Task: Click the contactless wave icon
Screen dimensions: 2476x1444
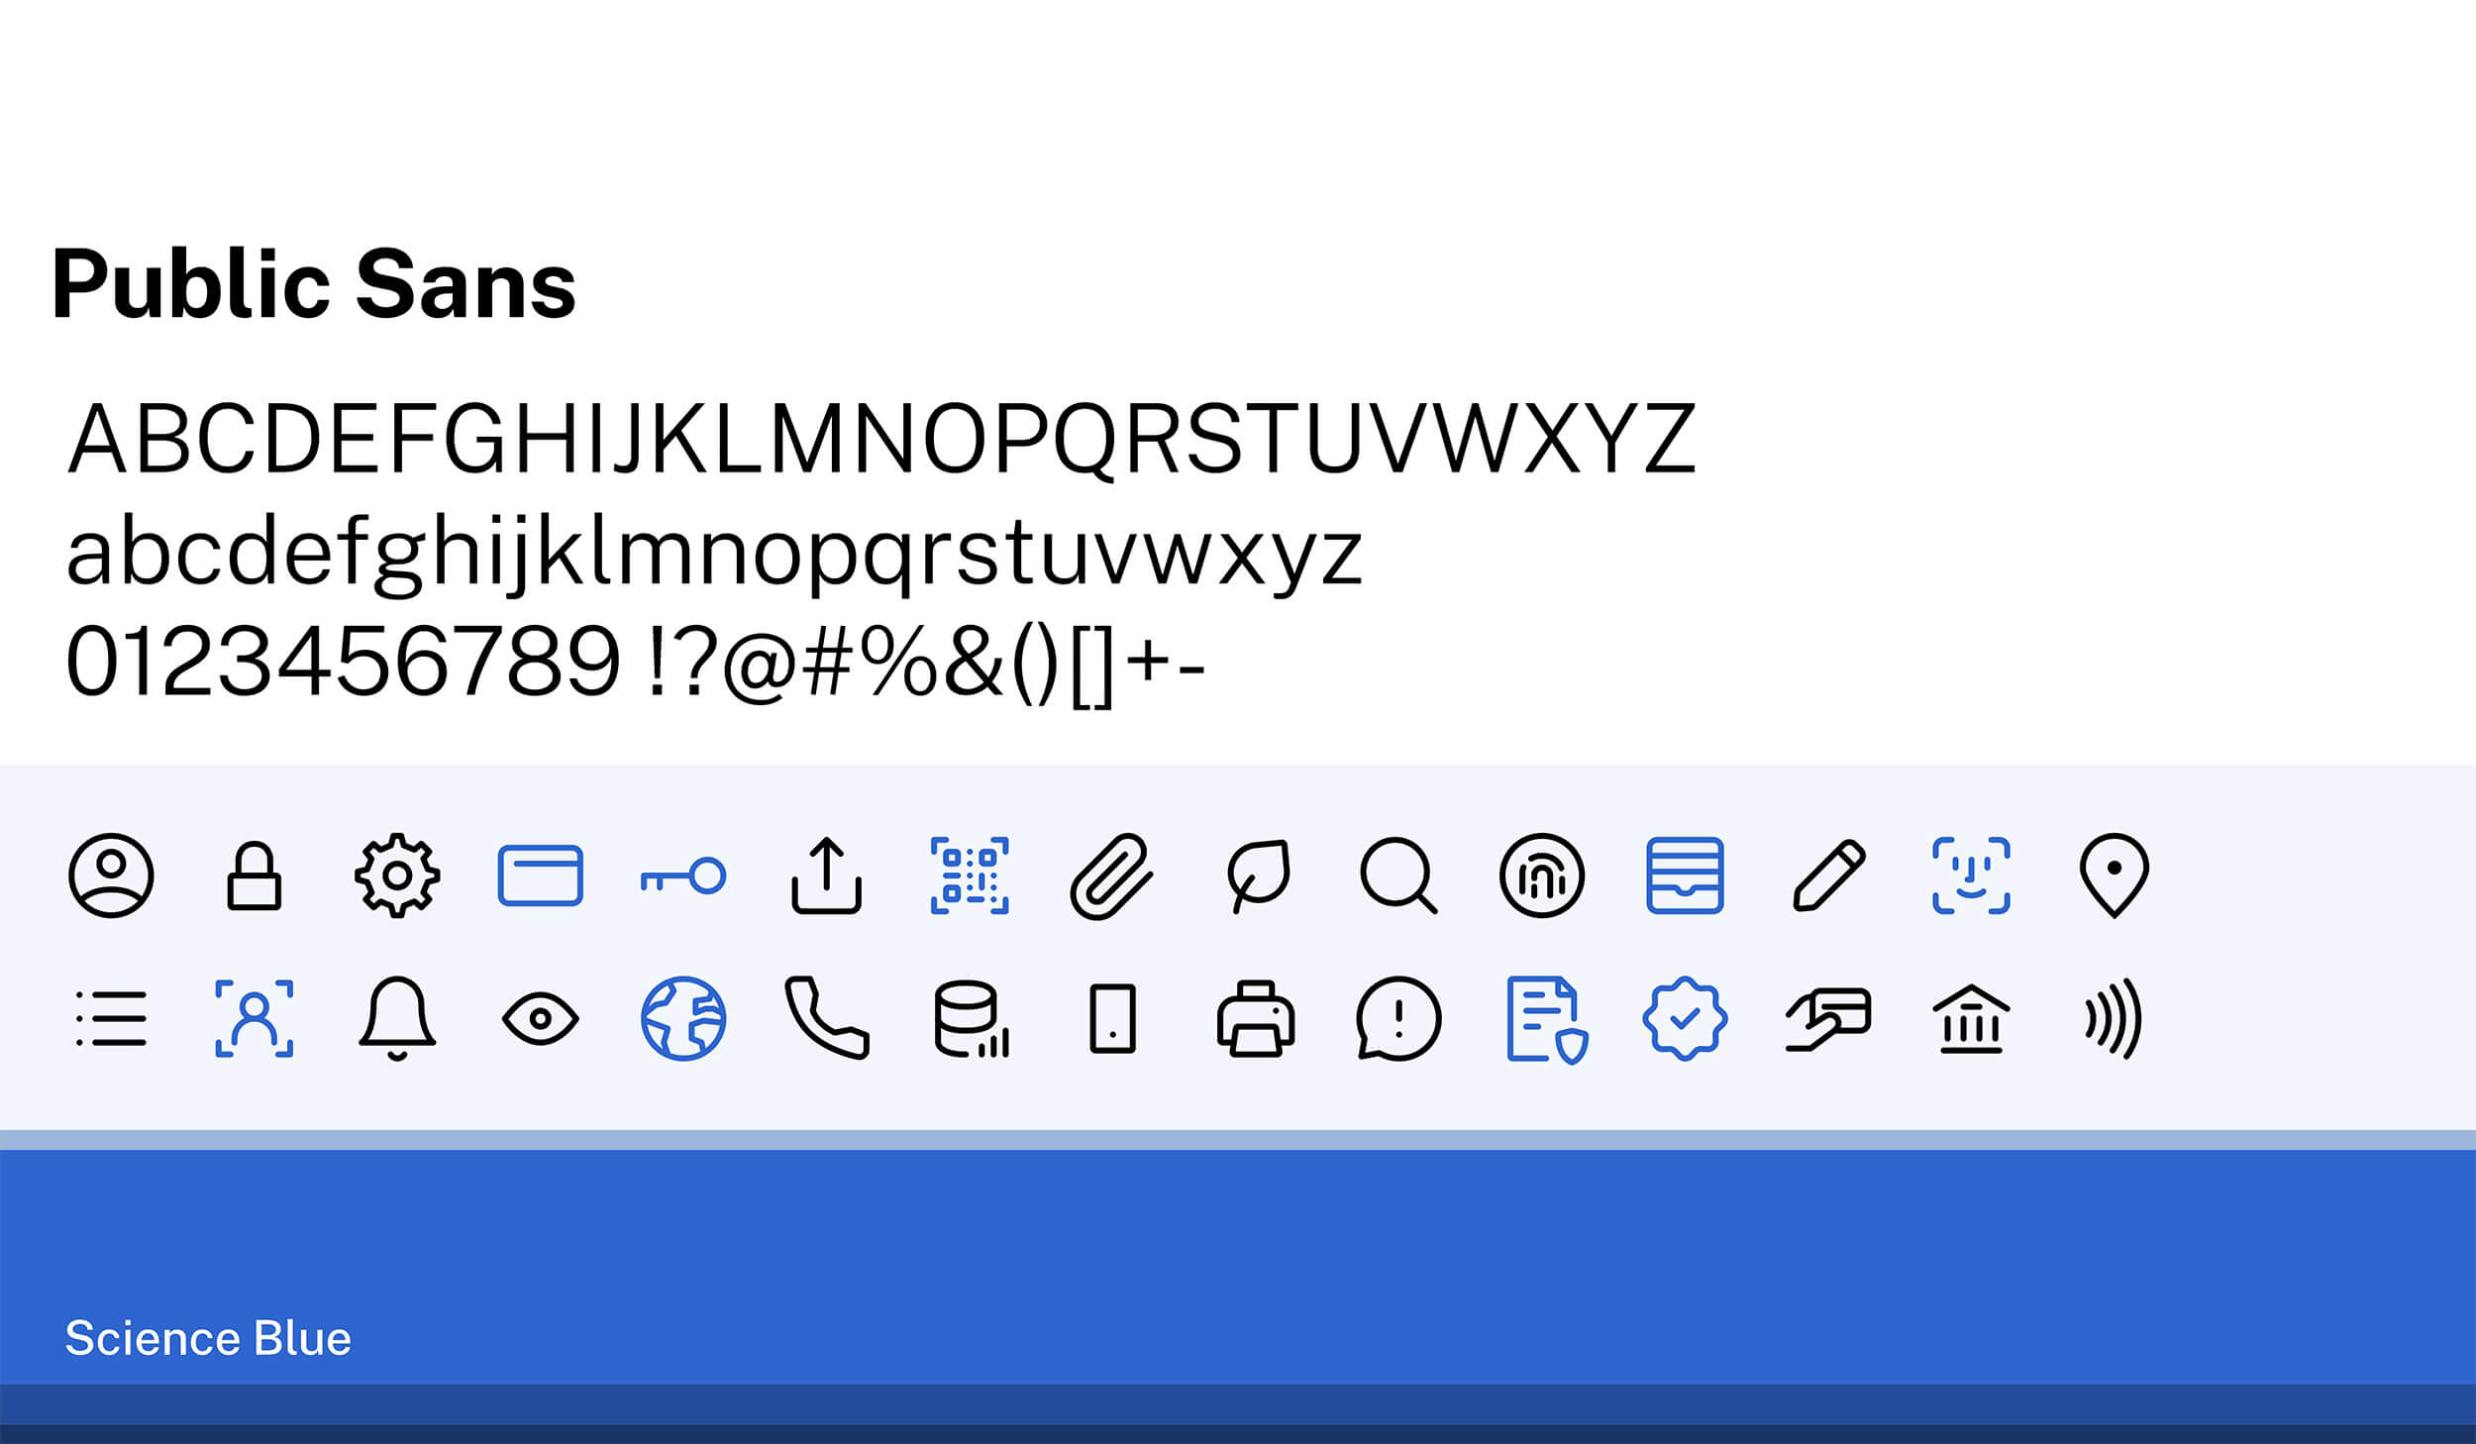Action: [x=2115, y=1018]
